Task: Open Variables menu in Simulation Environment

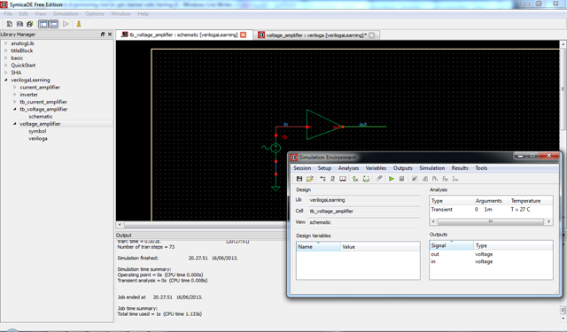Action: tap(376, 168)
